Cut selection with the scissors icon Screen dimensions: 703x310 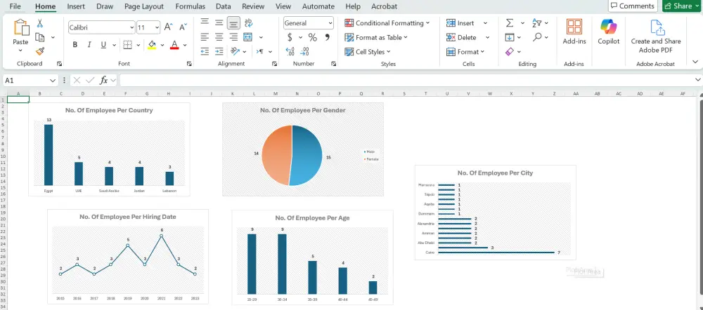pos(40,23)
